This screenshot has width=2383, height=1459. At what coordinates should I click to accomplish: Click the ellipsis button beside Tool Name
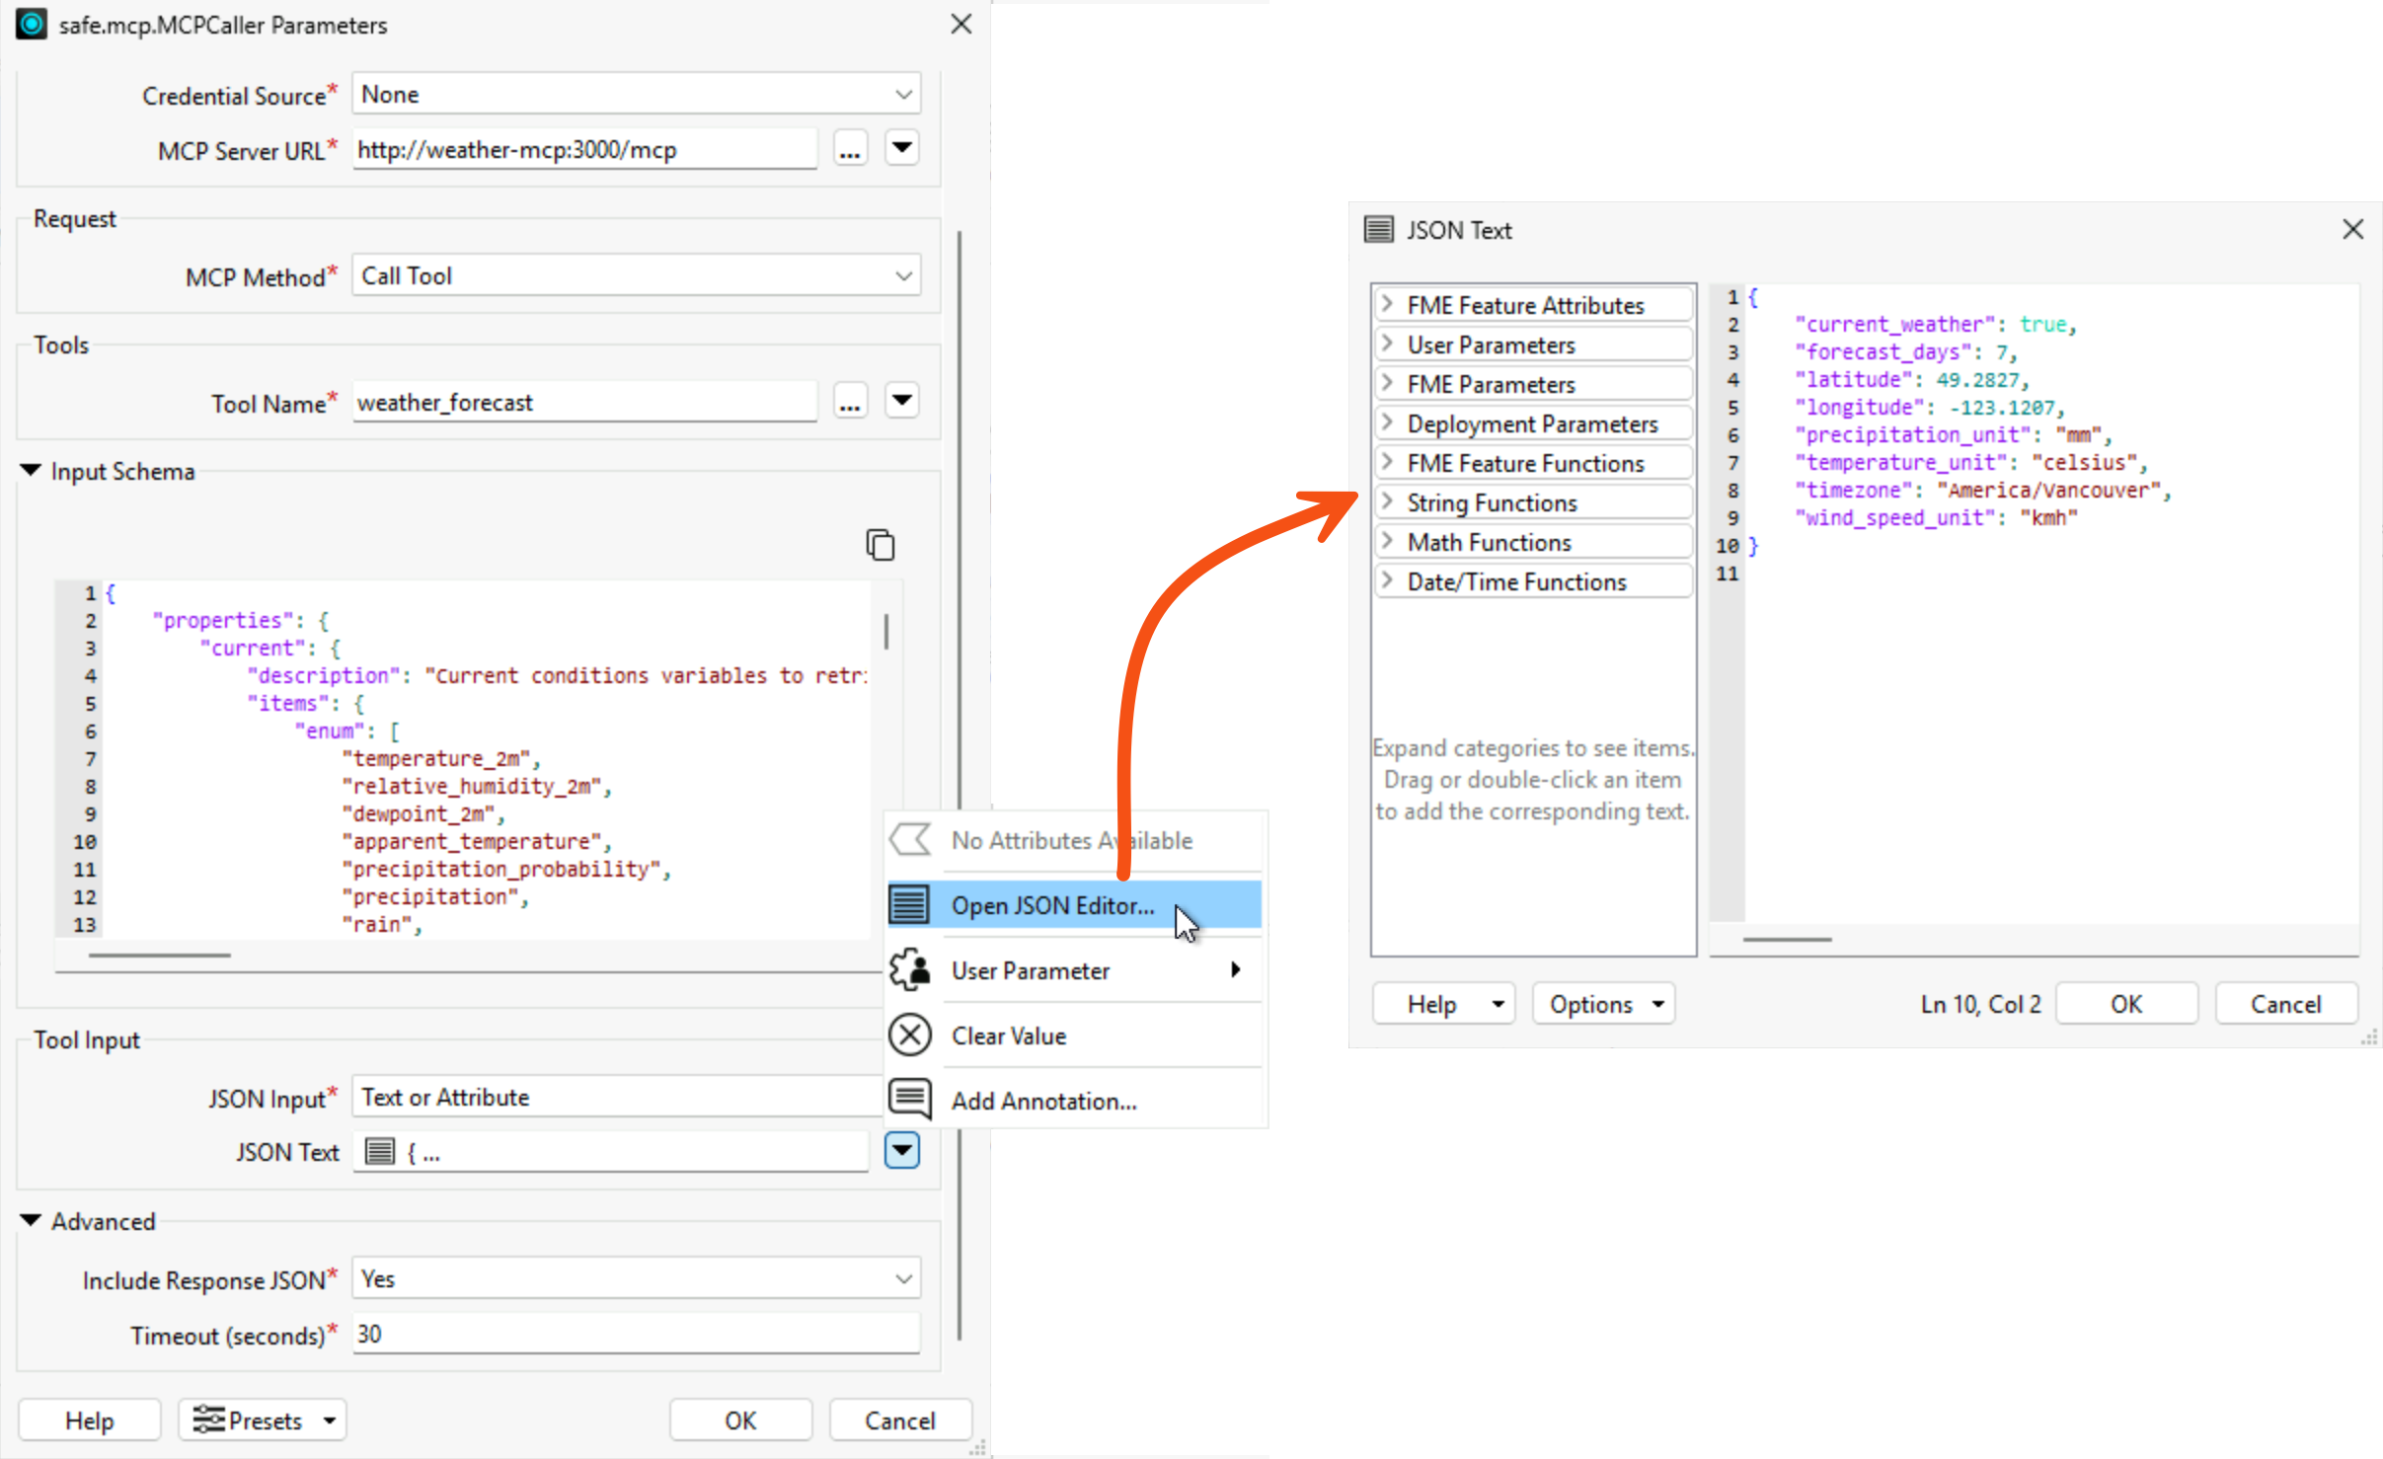[x=850, y=403]
